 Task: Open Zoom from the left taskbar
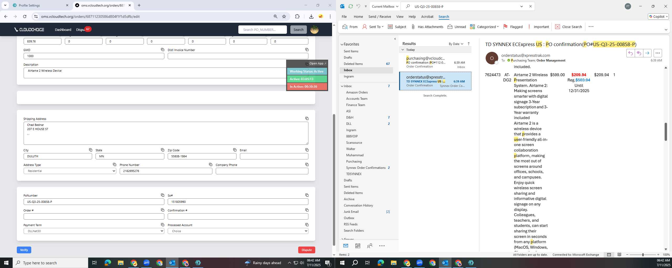[x=146, y=263]
